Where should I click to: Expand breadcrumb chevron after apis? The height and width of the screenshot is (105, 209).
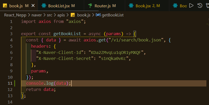pos(68,15)
